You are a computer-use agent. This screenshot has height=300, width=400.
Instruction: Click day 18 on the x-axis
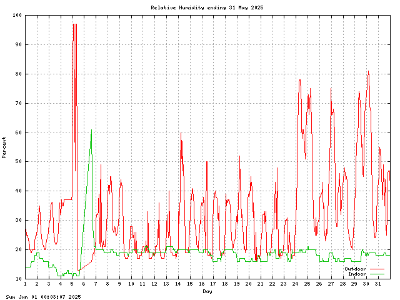225,284
